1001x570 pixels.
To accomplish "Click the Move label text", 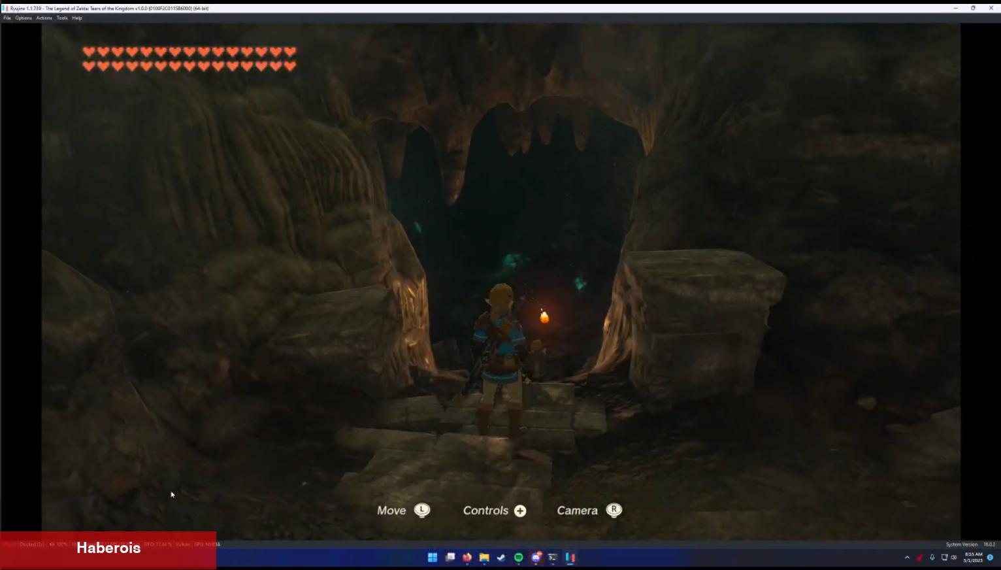I will [x=391, y=511].
